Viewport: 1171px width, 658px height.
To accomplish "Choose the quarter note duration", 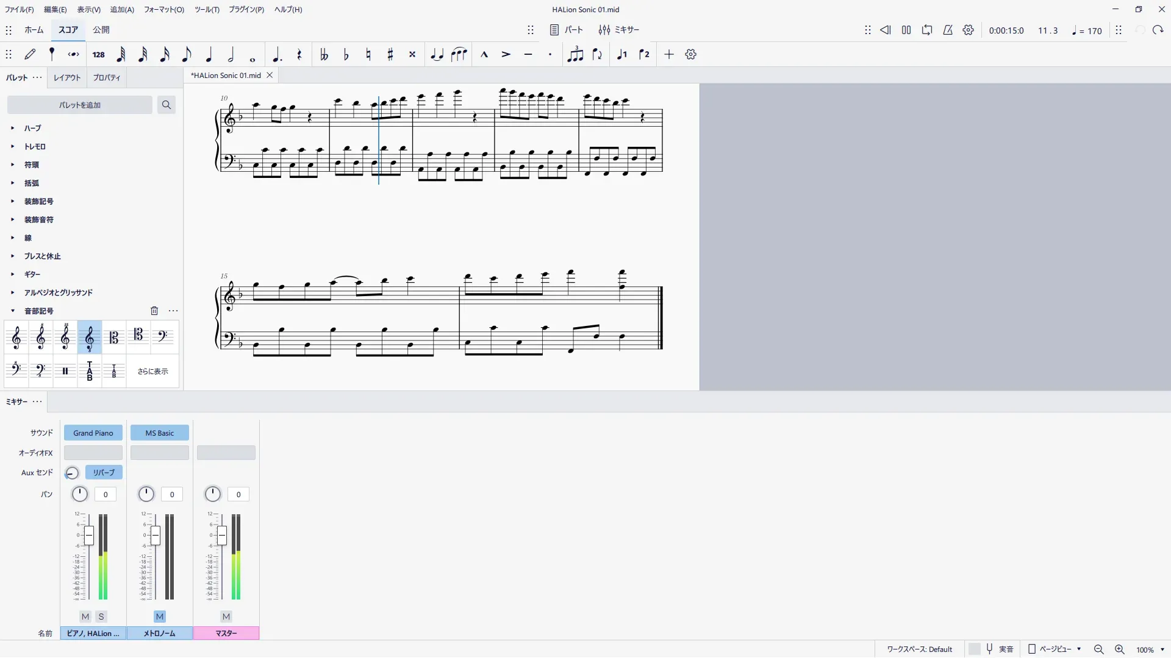I will (x=209, y=54).
